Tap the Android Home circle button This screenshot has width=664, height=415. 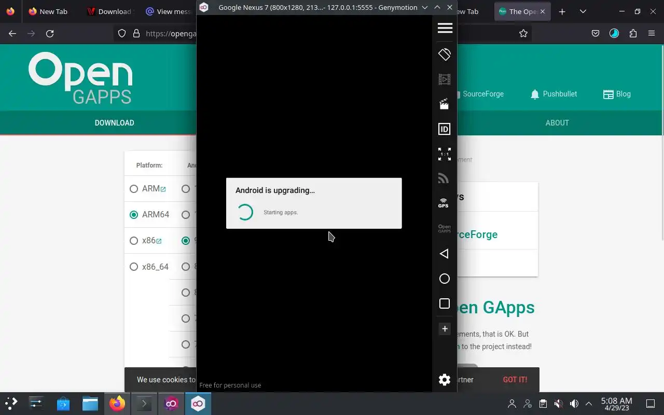tap(445, 279)
